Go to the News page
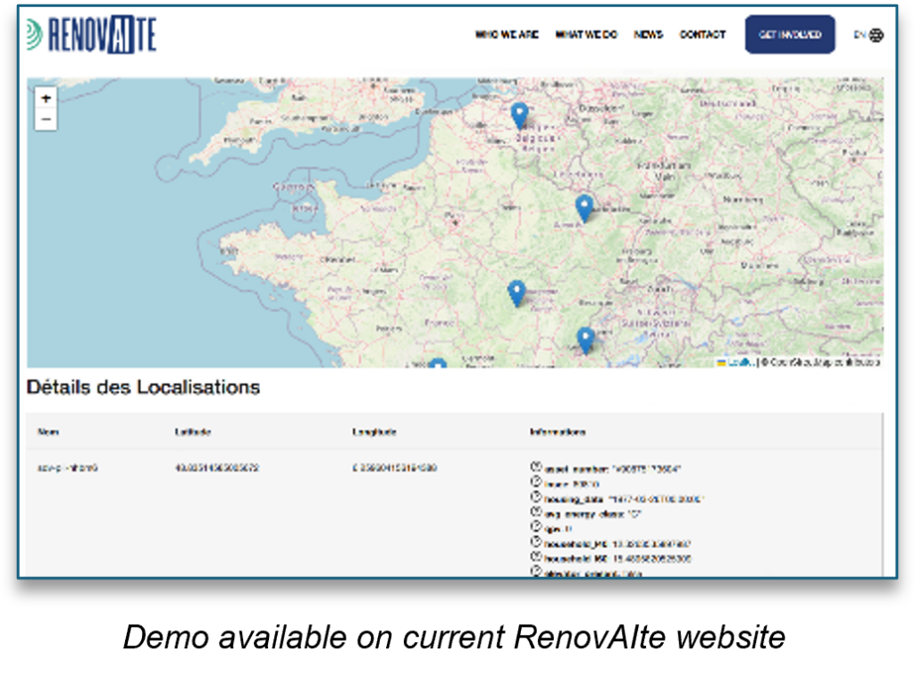Screen dimensions: 915x676 point(649,35)
